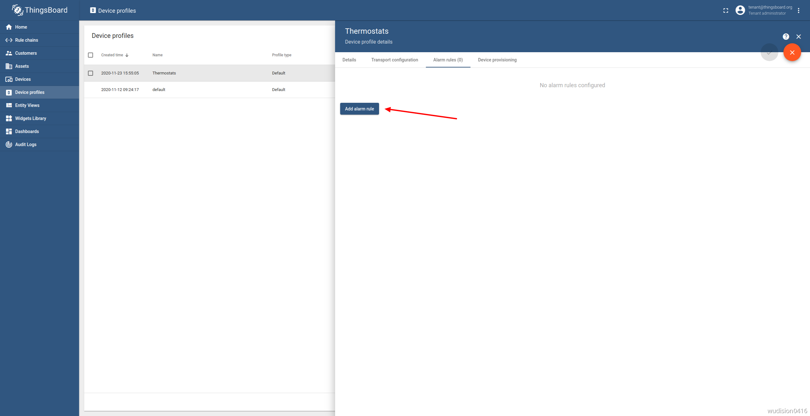Open the Devices sidebar icon

pos(9,79)
